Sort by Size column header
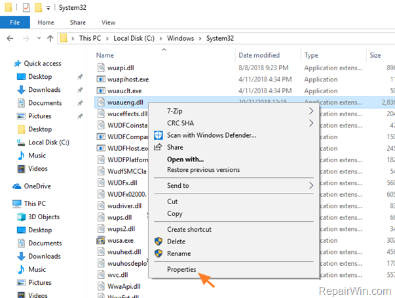395x298 pixels. pos(375,55)
